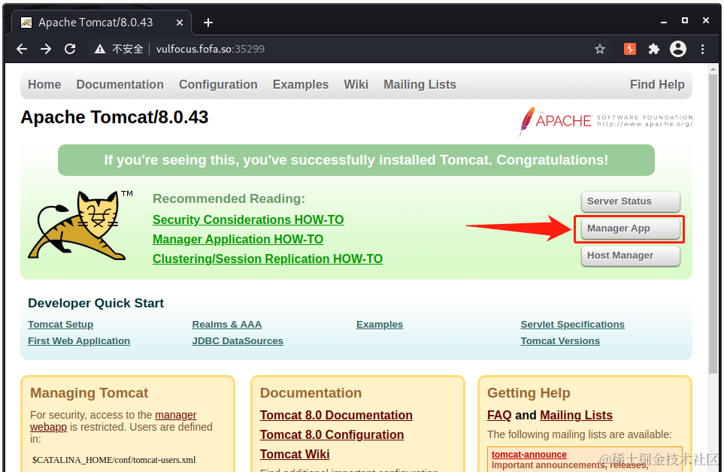Open Clustering/Session Replication HOW-TO link
This screenshot has width=724, height=472.
268,259
